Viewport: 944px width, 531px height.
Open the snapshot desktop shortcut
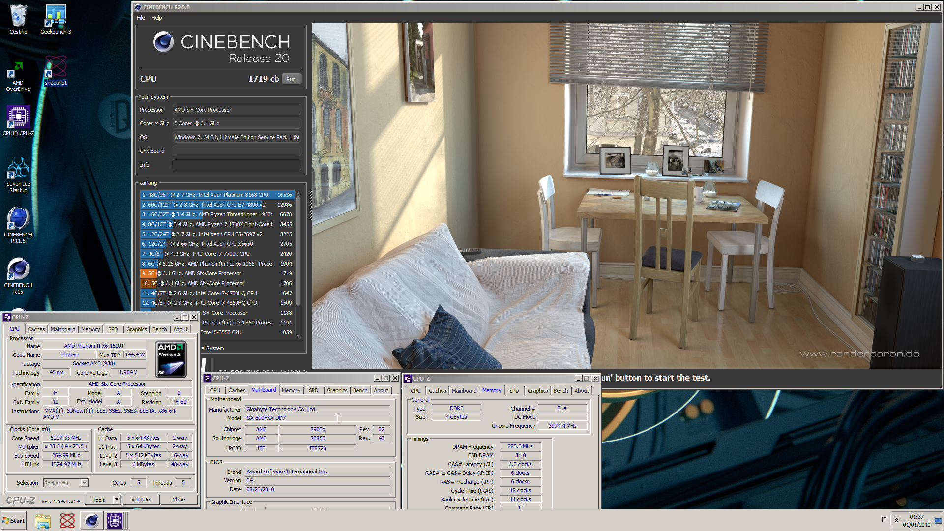point(56,70)
